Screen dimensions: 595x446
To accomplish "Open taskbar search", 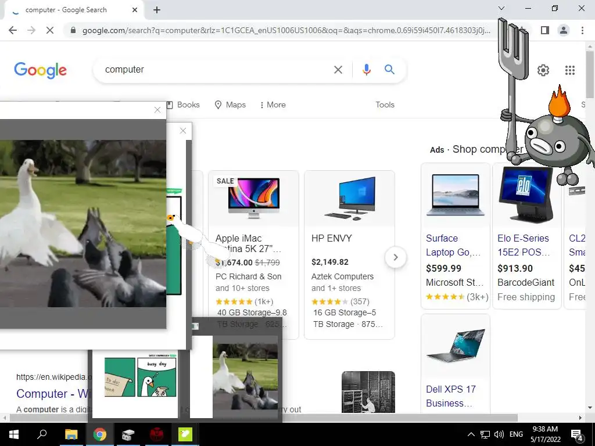I will (x=42, y=434).
